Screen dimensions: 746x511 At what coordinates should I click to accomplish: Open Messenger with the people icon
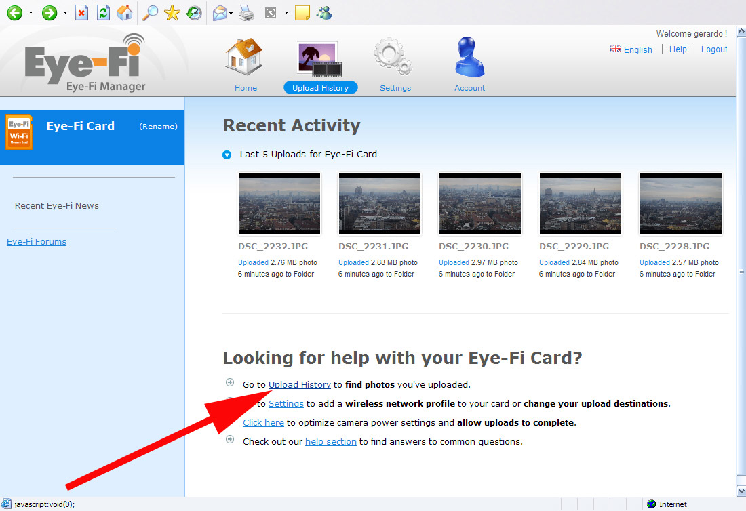[x=324, y=13]
